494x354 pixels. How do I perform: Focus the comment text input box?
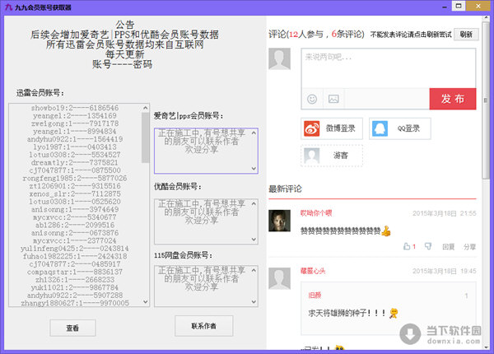click(388, 68)
